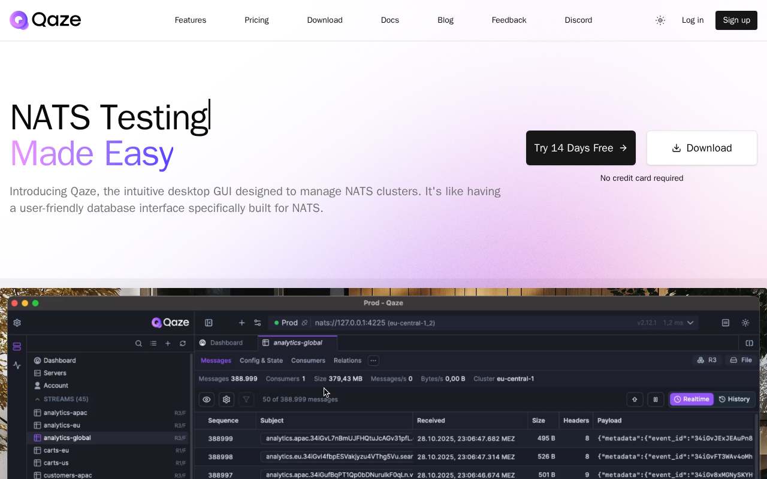Click the hero Download button

[x=702, y=148]
